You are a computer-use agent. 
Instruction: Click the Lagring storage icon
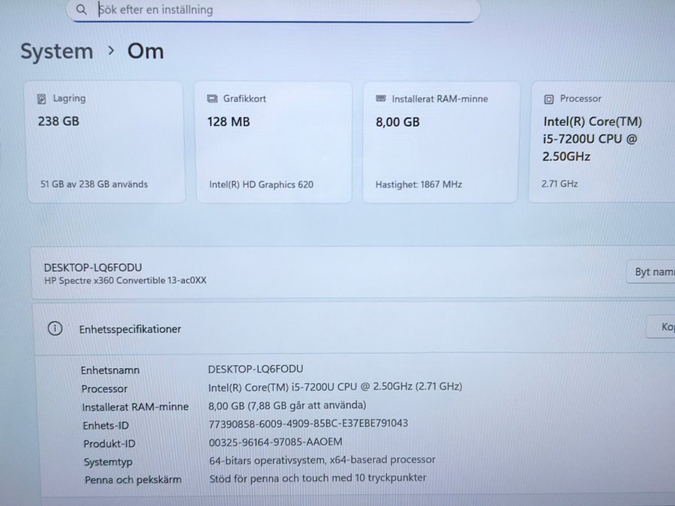pos(42,99)
